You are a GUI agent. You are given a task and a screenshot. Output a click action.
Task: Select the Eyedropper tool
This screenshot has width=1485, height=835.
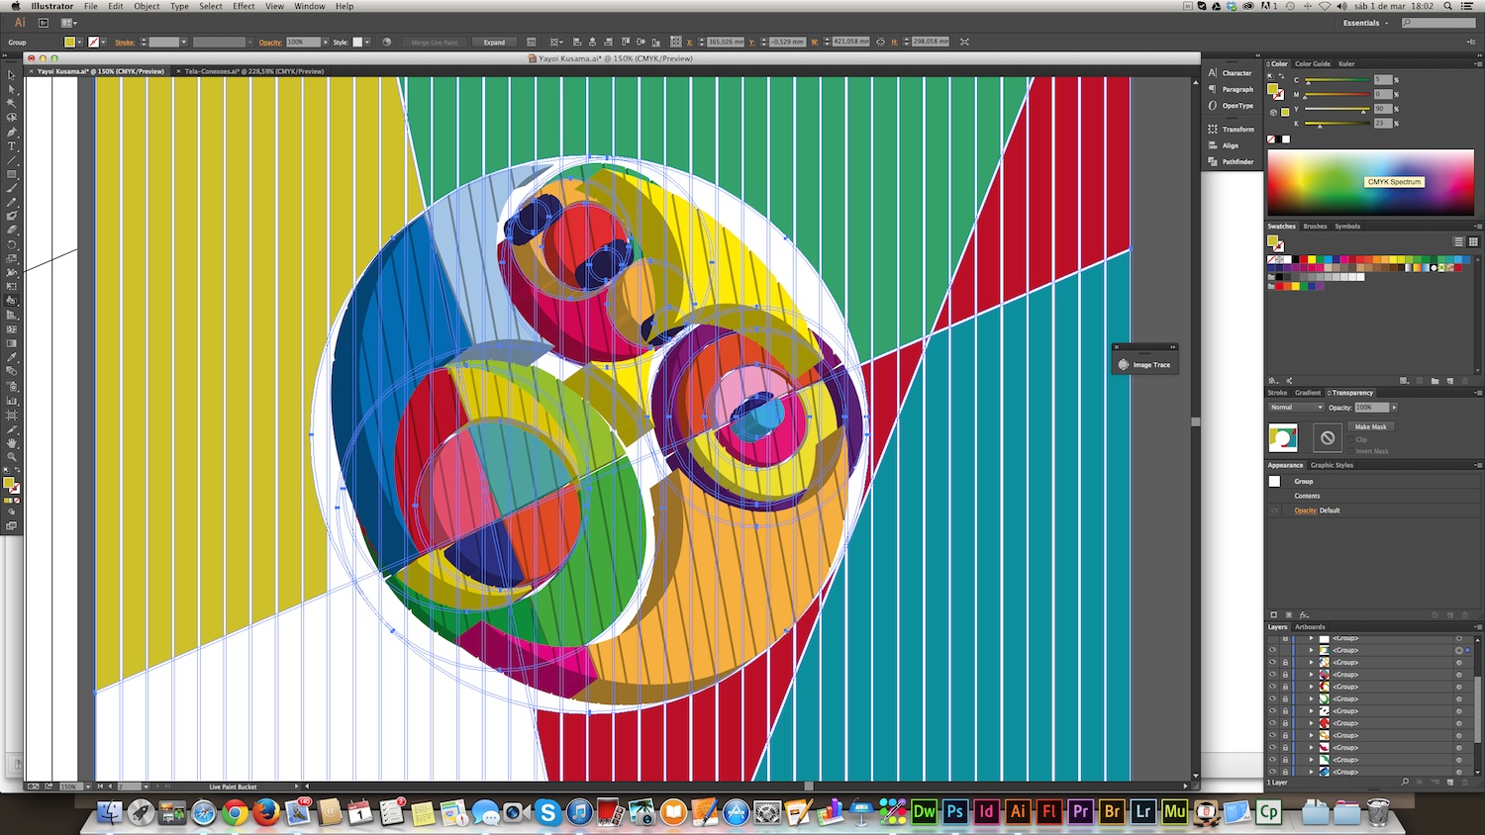click(x=12, y=357)
